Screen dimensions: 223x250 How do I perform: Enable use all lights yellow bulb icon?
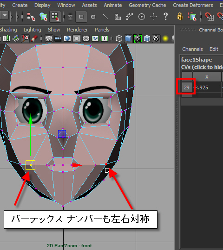165,38
